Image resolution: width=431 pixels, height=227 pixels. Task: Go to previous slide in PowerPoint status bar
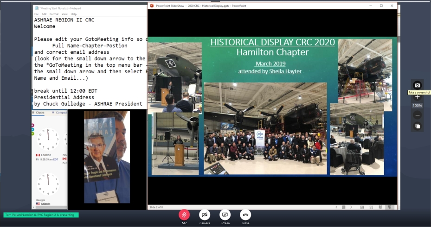point(336,207)
